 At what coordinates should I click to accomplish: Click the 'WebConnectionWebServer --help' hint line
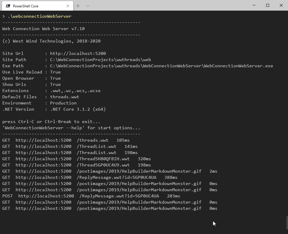tap(71, 128)
